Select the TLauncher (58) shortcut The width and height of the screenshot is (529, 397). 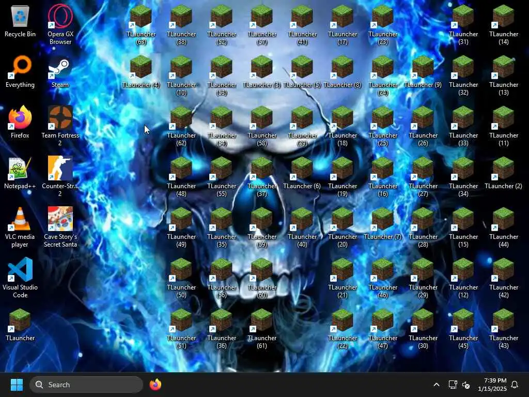click(x=262, y=126)
